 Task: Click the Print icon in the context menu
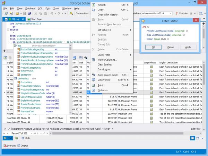pos(93,85)
